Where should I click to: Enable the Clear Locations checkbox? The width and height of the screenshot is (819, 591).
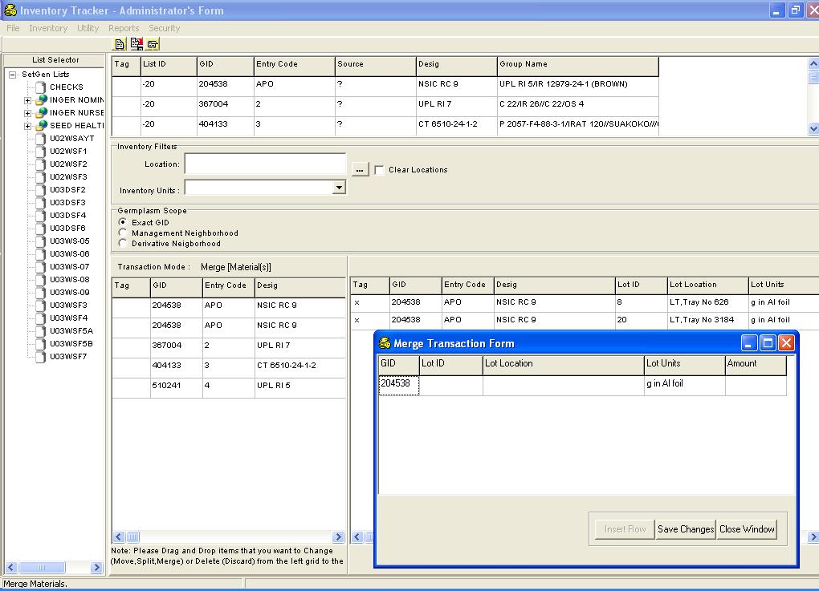[x=379, y=170]
